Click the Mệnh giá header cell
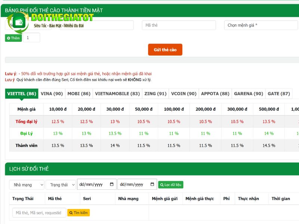 point(26,109)
